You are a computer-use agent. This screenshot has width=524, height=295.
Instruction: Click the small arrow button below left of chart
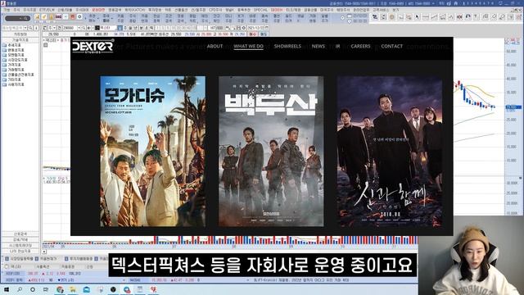coord(44,252)
